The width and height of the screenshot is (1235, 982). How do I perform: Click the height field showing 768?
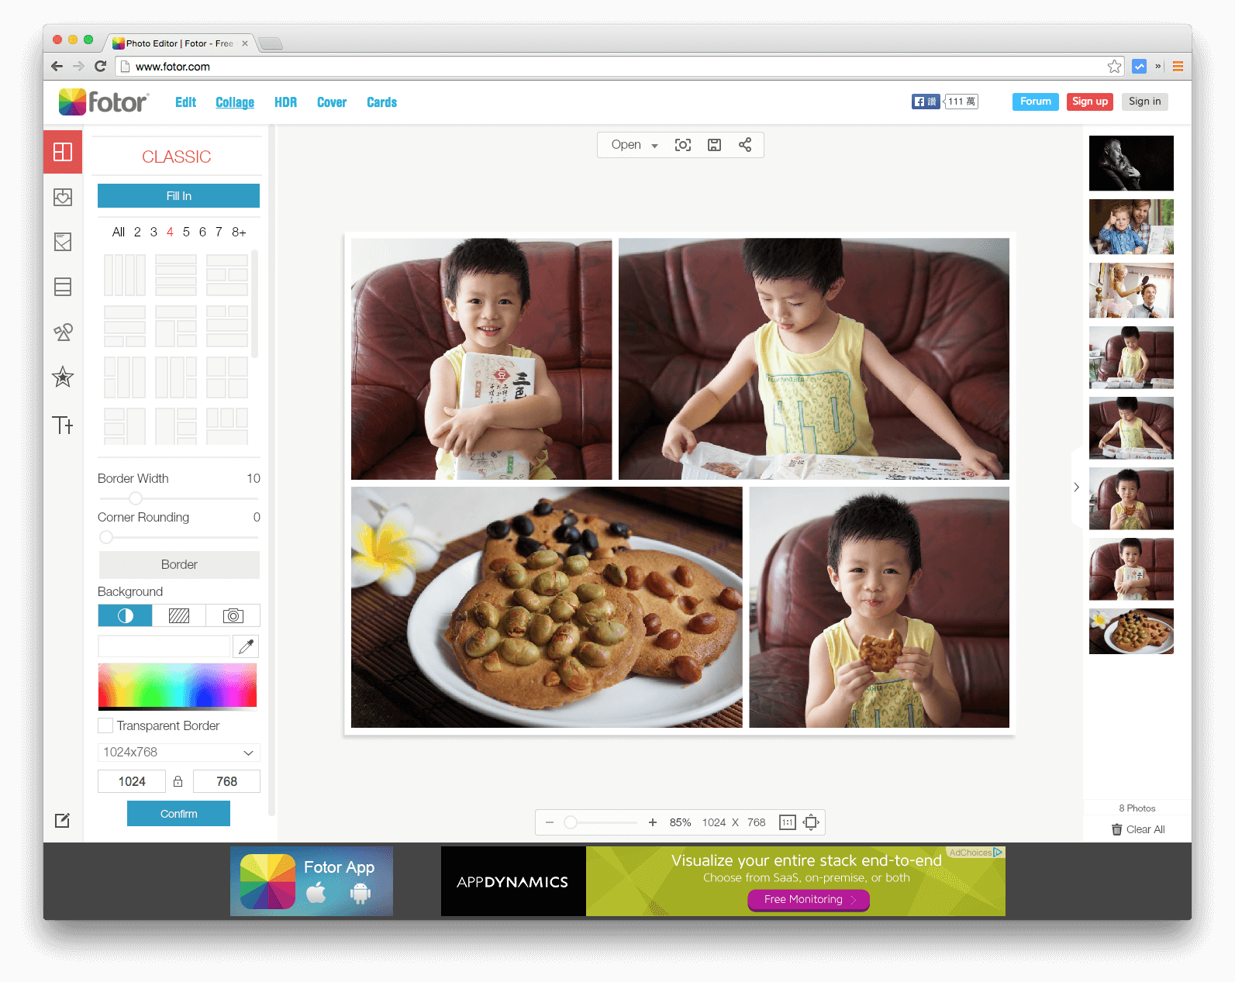[x=226, y=781]
